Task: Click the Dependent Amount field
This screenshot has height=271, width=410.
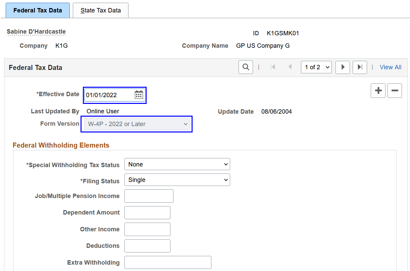Action: point(147,212)
